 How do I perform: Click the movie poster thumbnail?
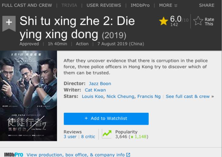click(x=29, y=96)
